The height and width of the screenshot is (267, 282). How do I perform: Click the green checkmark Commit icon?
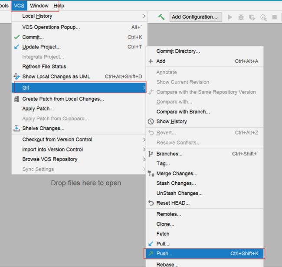pyautogui.click(x=17, y=37)
